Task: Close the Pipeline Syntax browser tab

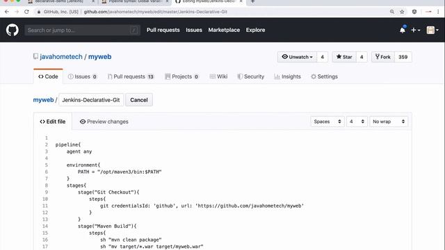Action: [x=167, y=1]
